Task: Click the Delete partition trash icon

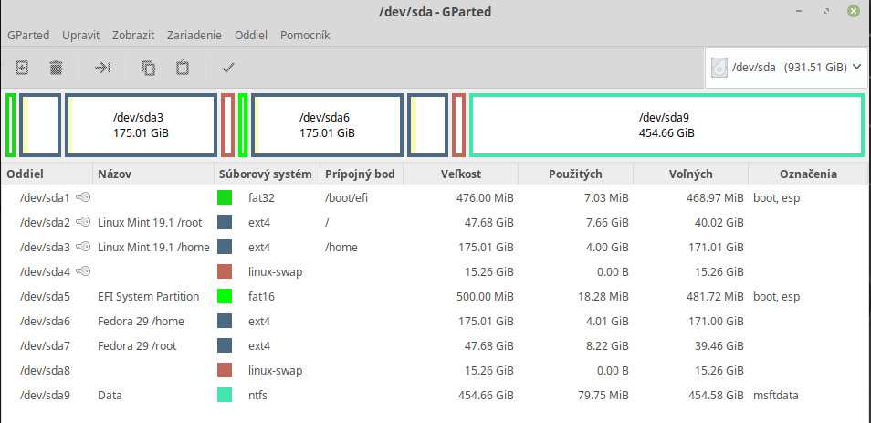Action: point(56,67)
